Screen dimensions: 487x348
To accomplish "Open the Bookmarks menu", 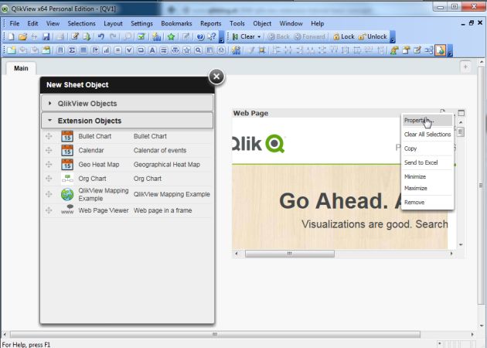I will 176,24.
